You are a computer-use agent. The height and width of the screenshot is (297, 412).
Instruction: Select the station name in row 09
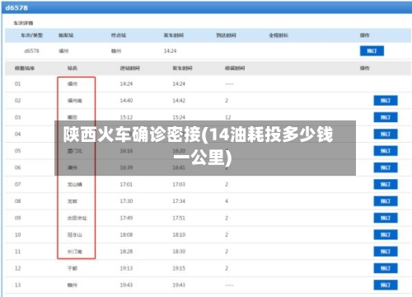[77, 218]
